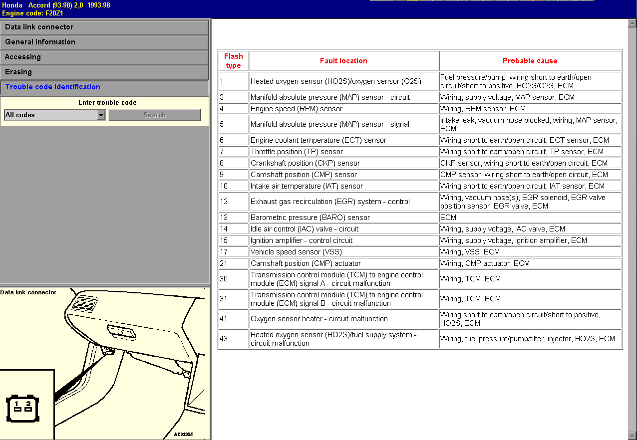Select 'Throttle position (TP) sensor' fault

pos(297,152)
